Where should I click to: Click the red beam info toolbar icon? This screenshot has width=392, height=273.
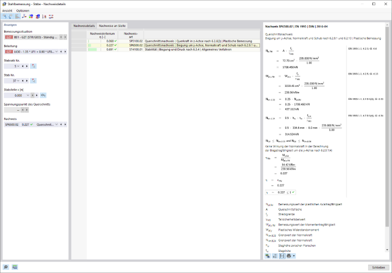[x=38, y=17]
